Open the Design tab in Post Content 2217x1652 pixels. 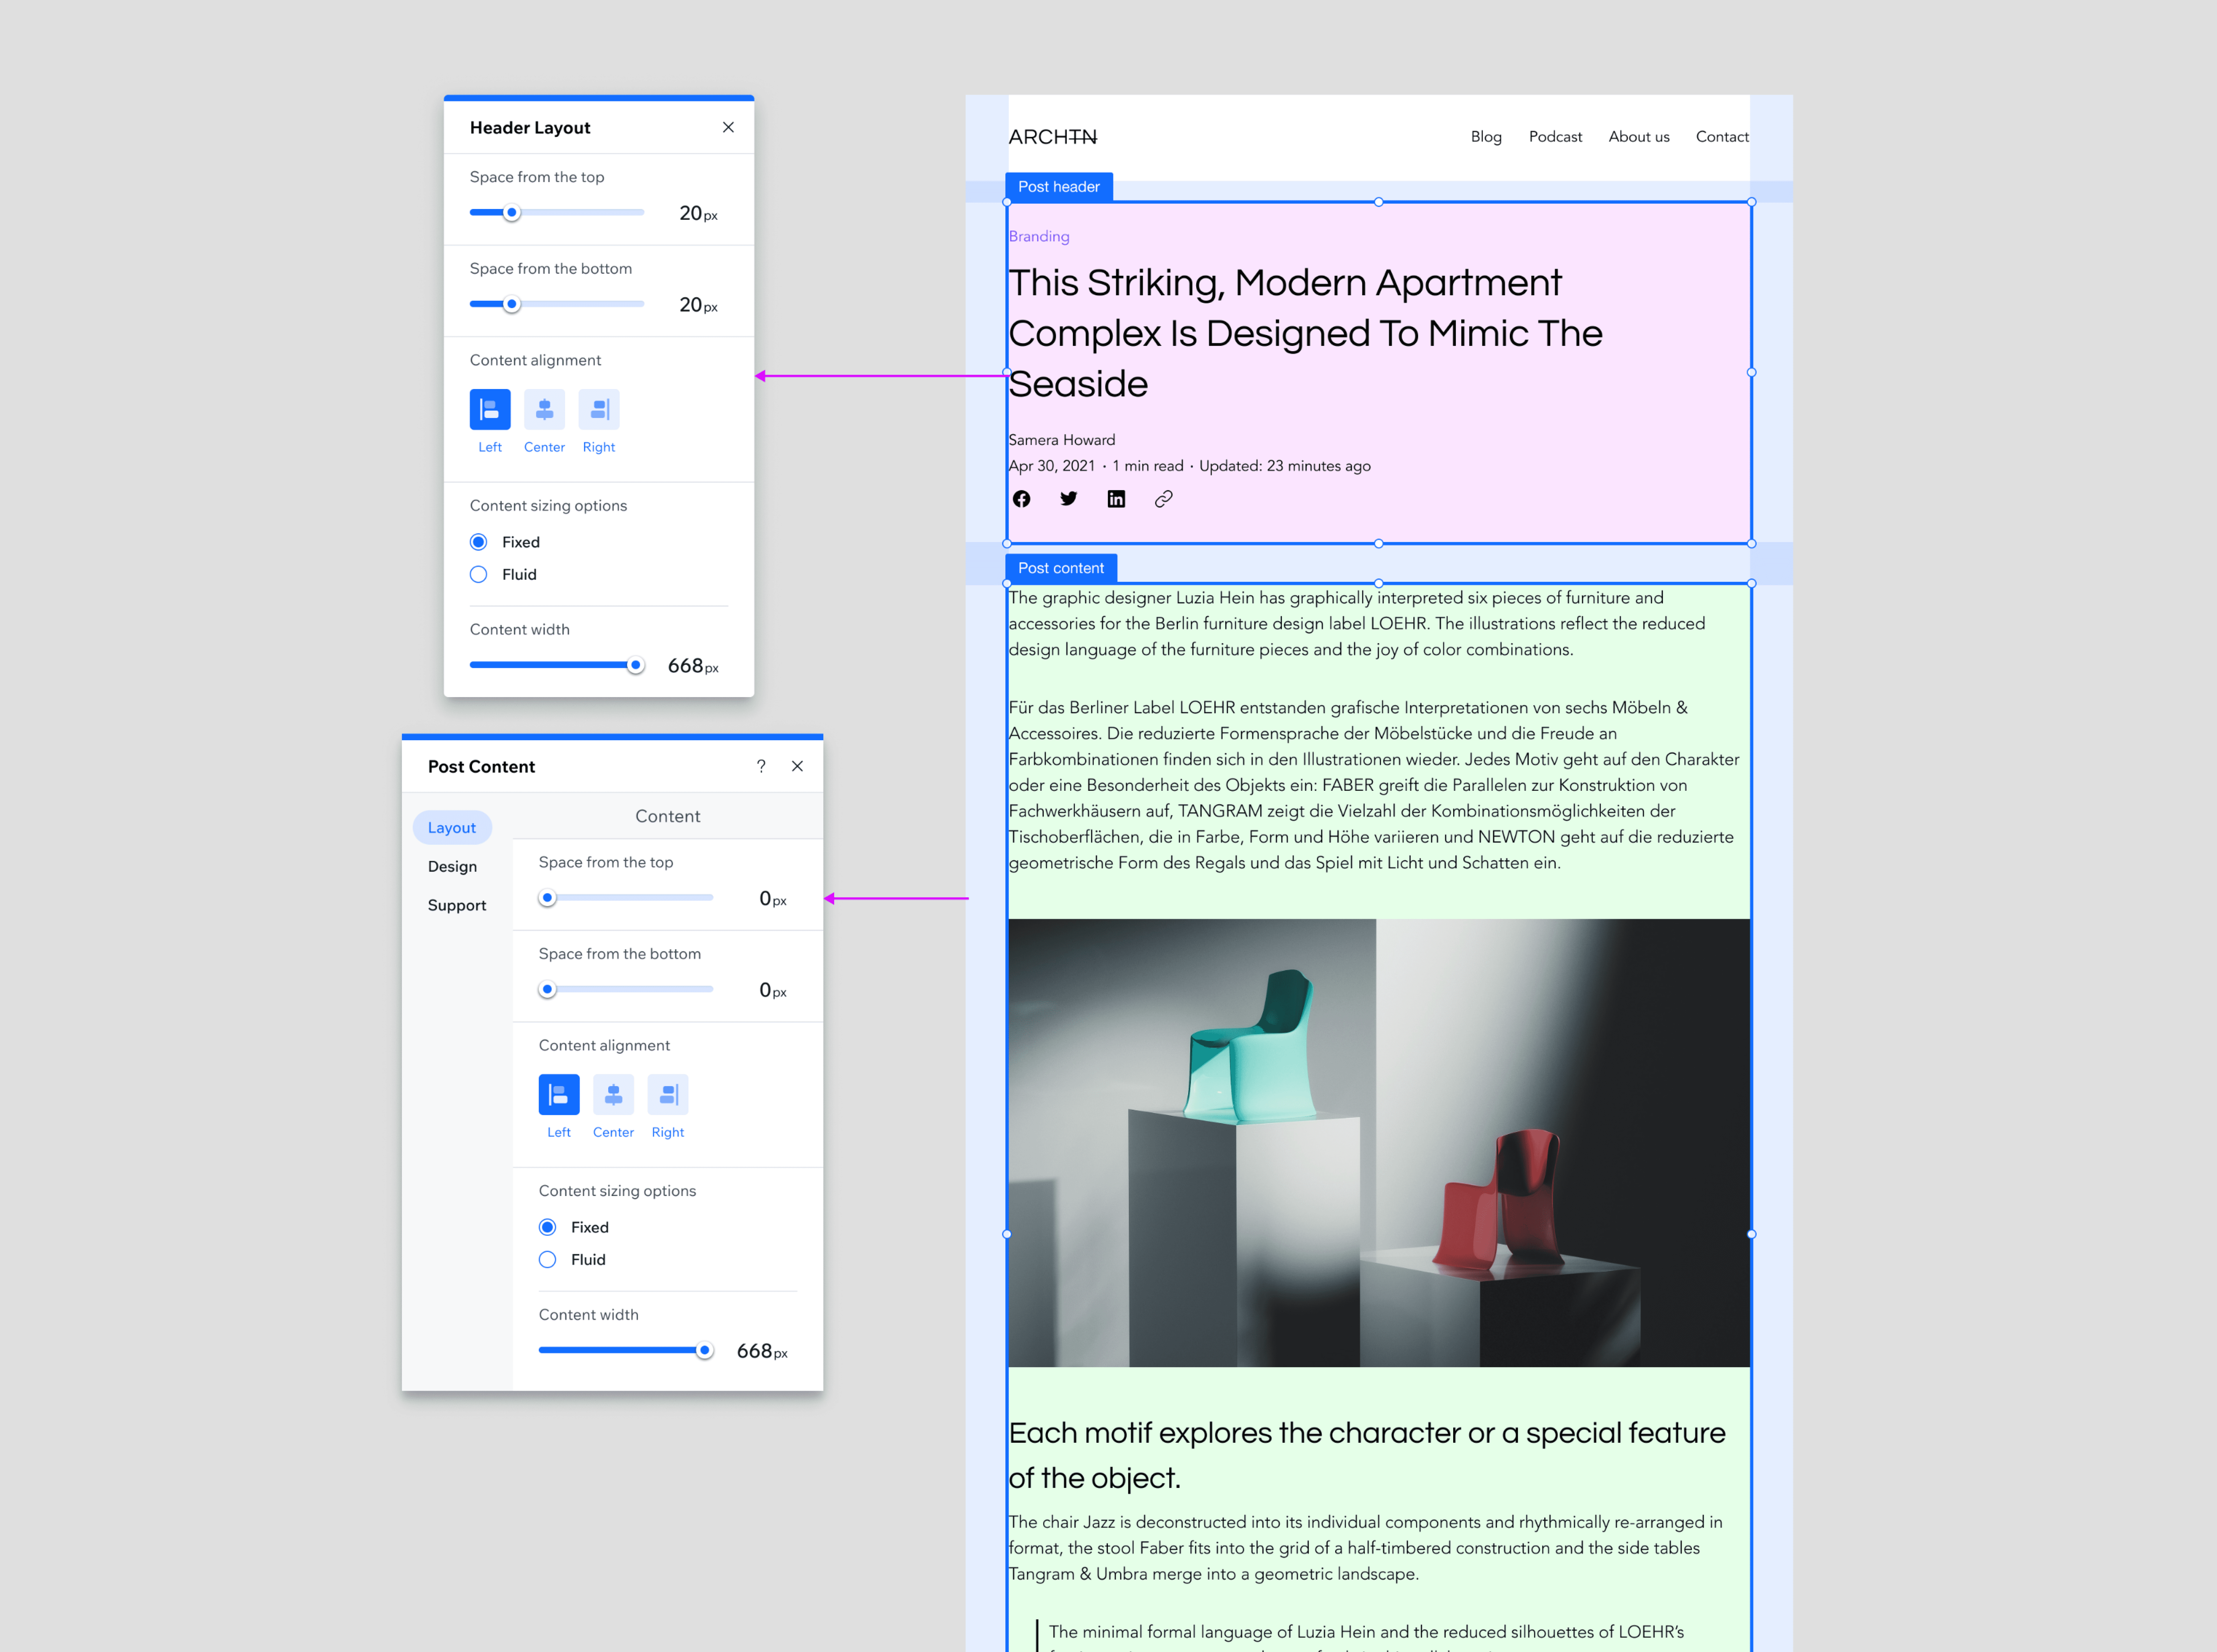(452, 866)
